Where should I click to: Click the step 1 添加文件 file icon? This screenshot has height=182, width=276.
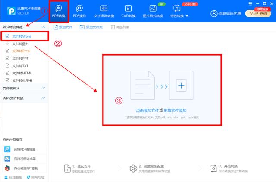67,169
